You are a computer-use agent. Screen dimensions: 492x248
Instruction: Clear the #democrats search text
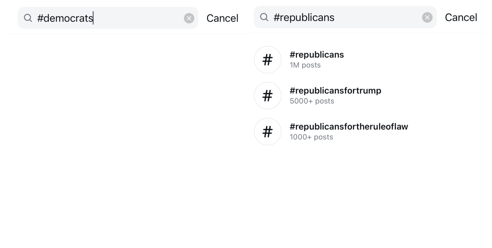(189, 18)
